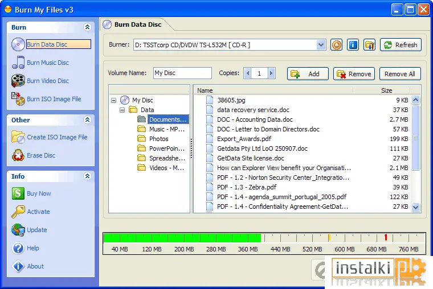Screen dimensions: 433x289
Task: Click the Create ISO Image File folder icon
Action: [18, 137]
